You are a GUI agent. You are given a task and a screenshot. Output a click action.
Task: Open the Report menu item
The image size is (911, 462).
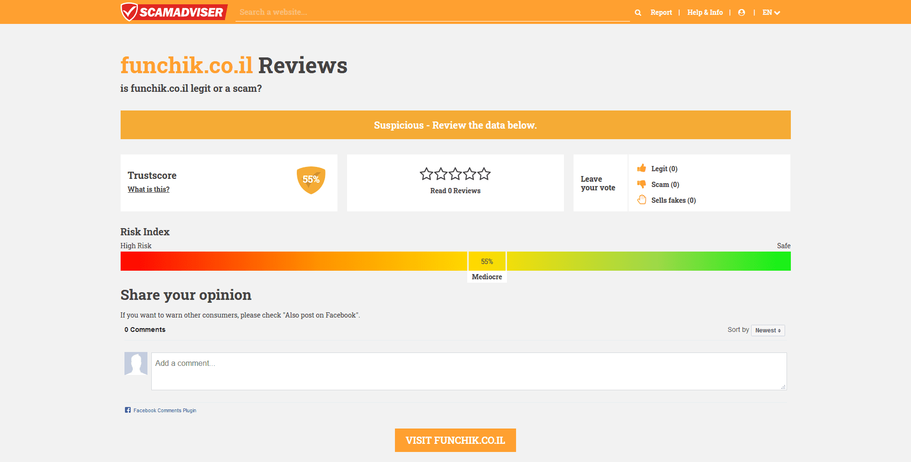click(661, 12)
